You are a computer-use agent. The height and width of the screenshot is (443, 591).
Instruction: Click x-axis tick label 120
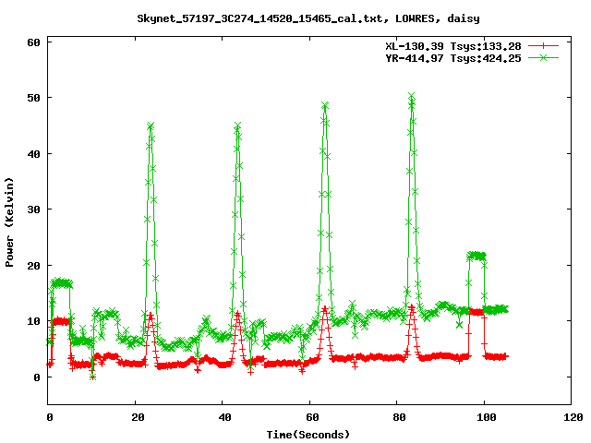(573, 417)
